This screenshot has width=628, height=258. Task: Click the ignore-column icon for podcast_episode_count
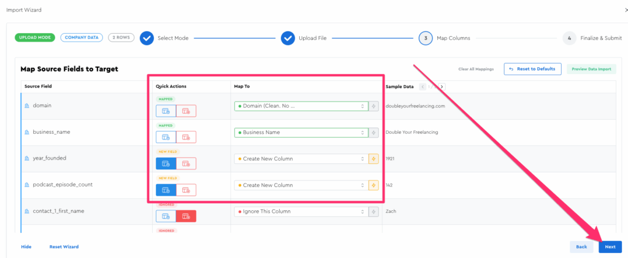186,190
